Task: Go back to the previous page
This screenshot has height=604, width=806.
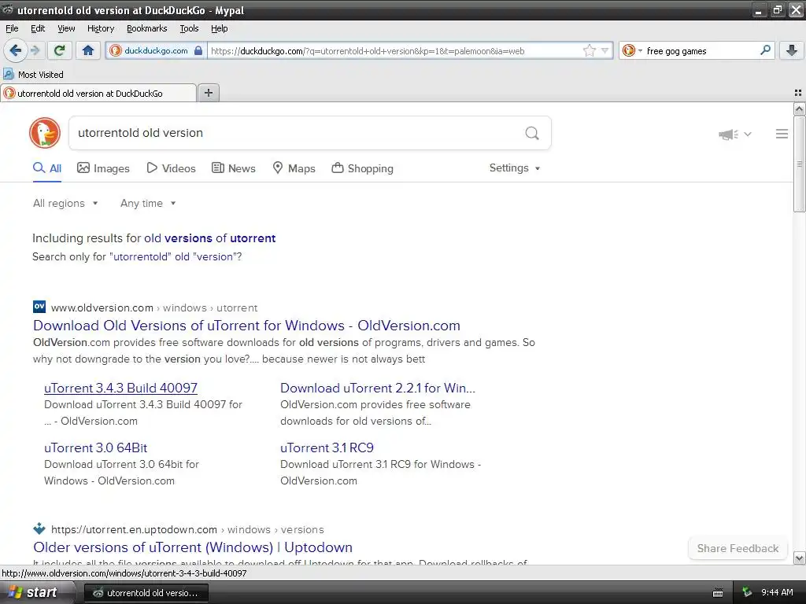Action: coord(15,50)
